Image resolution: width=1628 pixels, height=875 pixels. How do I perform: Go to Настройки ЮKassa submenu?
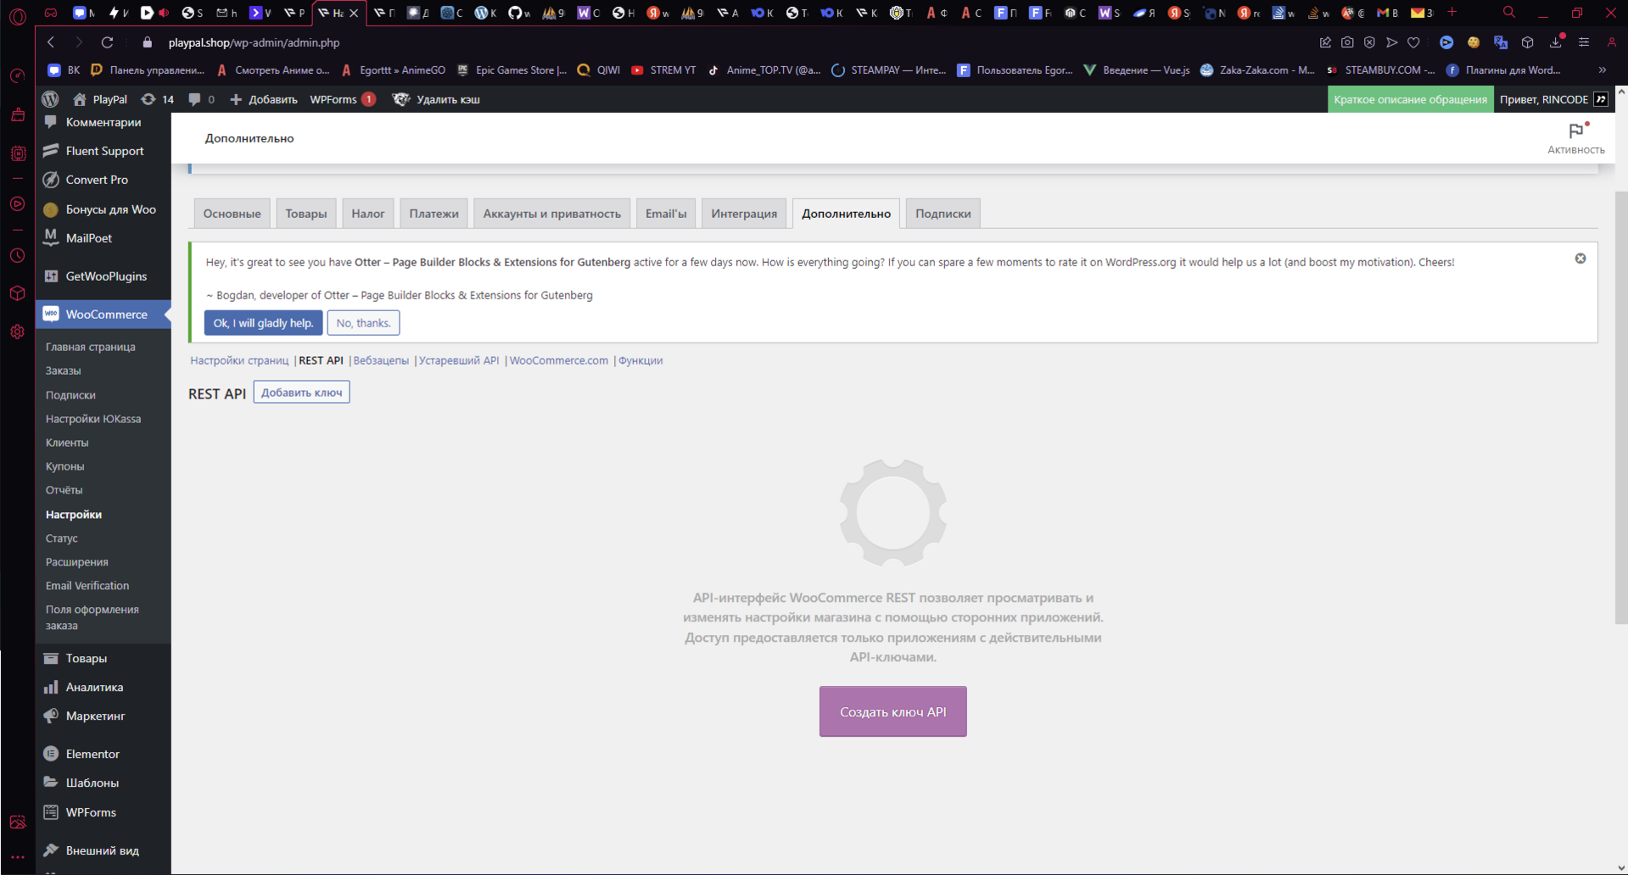93,419
